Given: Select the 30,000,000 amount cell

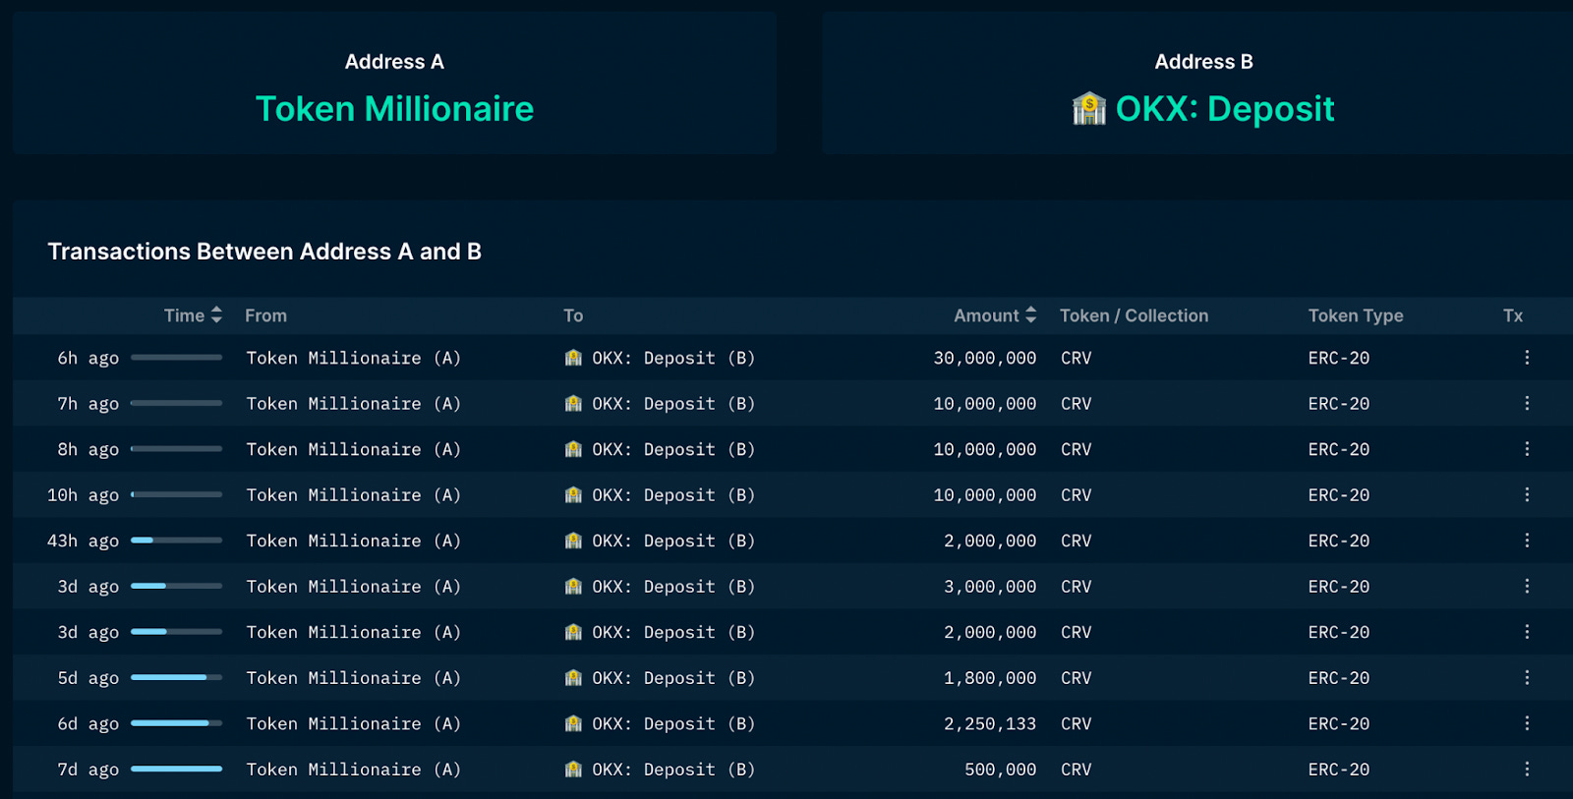Looking at the screenshot, I should 985,358.
